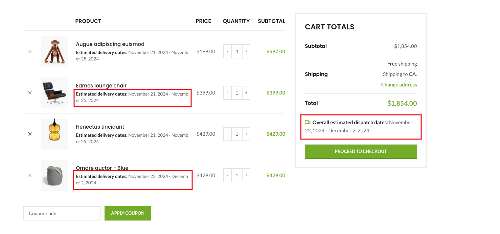Decrease quantity of Augue adipiscing euismod
Viewport: 500px width, 234px height.
pos(227,51)
